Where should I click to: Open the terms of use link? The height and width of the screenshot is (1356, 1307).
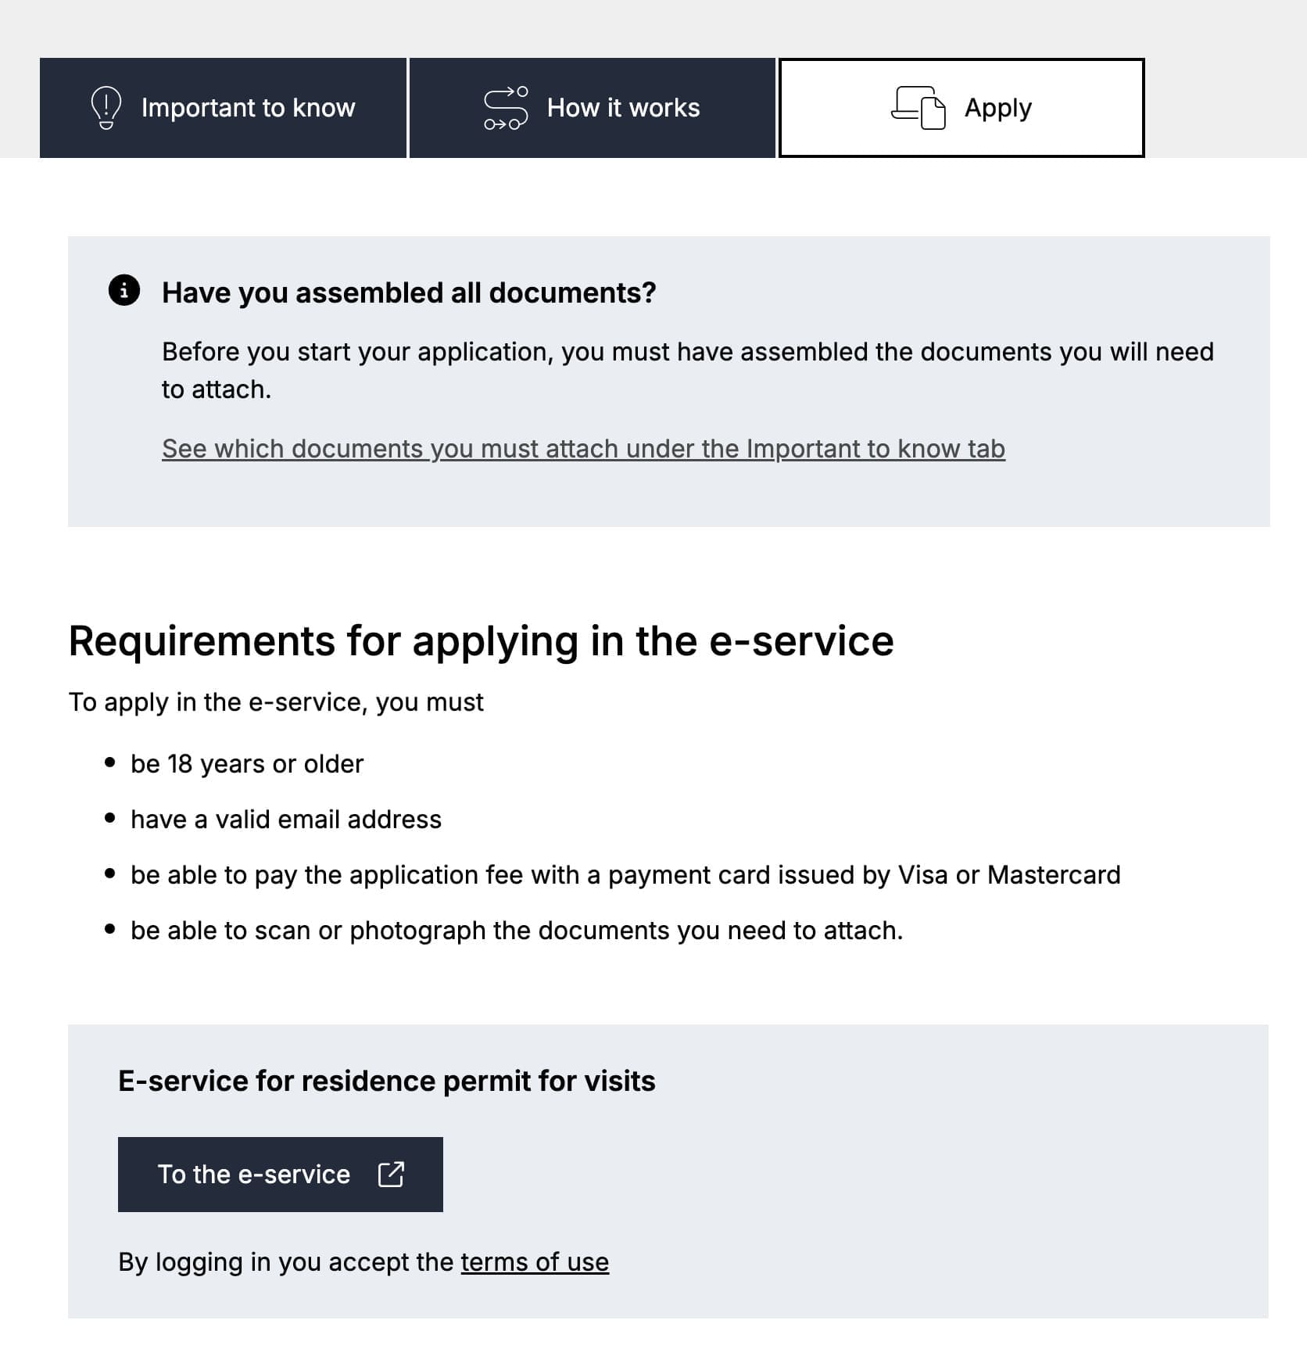pyautogui.click(x=535, y=1261)
